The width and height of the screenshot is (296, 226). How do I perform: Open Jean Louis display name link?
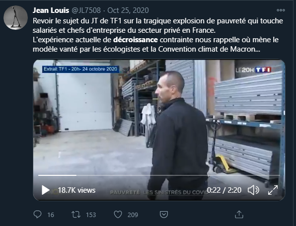[x=51, y=10]
